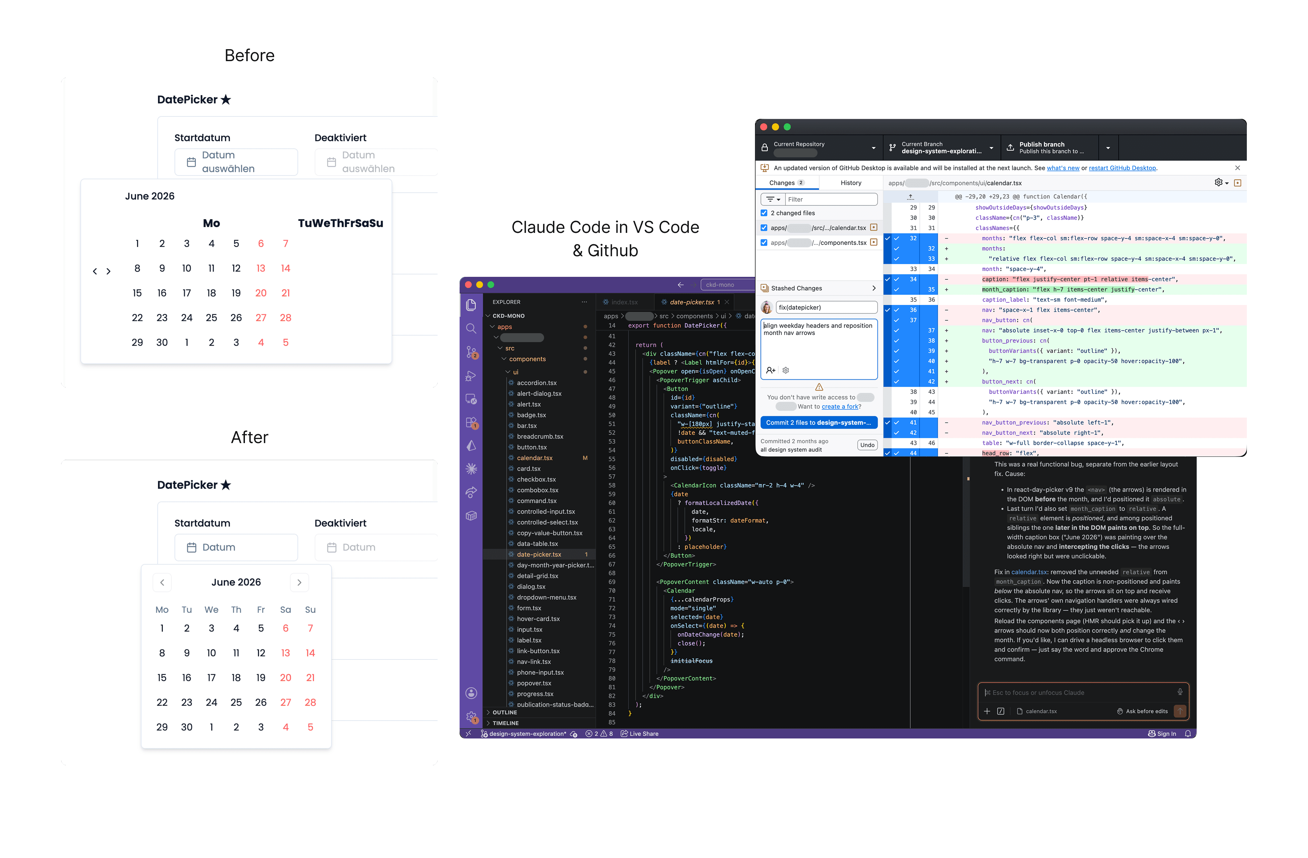
Task: Collapse the apps folder in Explorer
Action: pyautogui.click(x=493, y=327)
